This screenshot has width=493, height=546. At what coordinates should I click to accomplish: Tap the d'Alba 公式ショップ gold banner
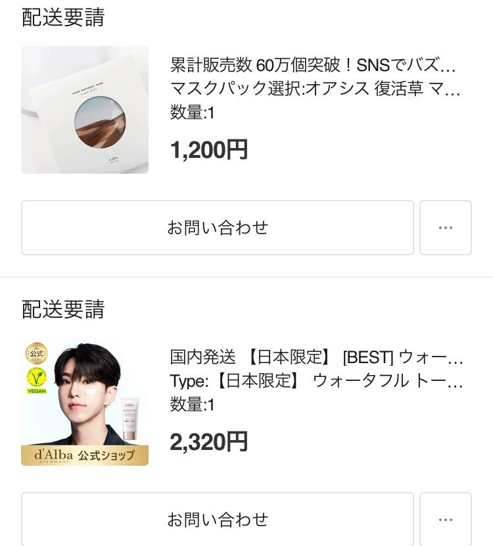tap(85, 455)
